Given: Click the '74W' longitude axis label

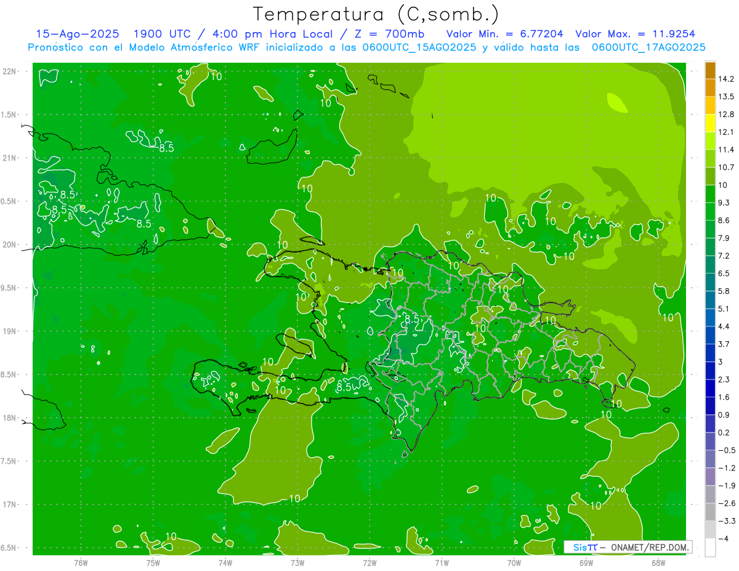Looking at the screenshot, I should pyautogui.click(x=225, y=562).
